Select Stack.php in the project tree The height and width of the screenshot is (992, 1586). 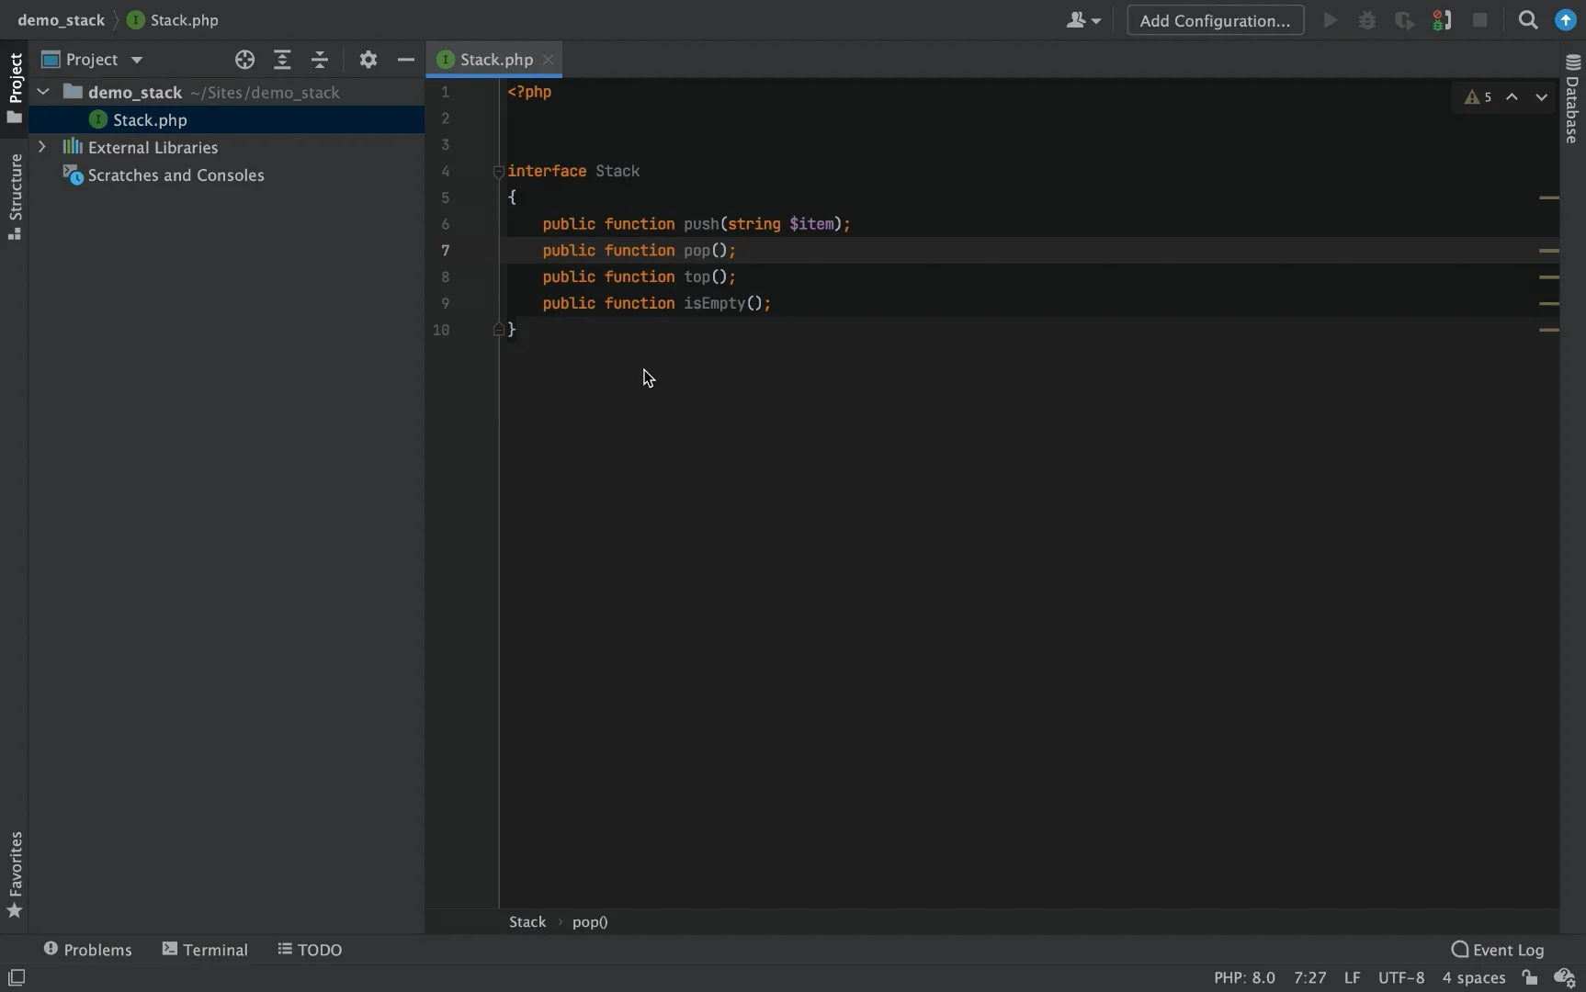click(x=150, y=120)
